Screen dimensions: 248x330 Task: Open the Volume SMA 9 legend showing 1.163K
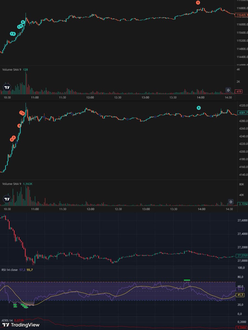pyautogui.click(x=17, y=184)
